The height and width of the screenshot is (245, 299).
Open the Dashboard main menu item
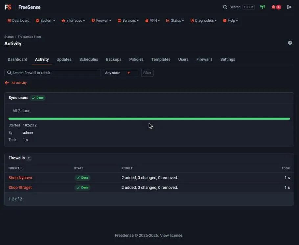coord(18,20)
